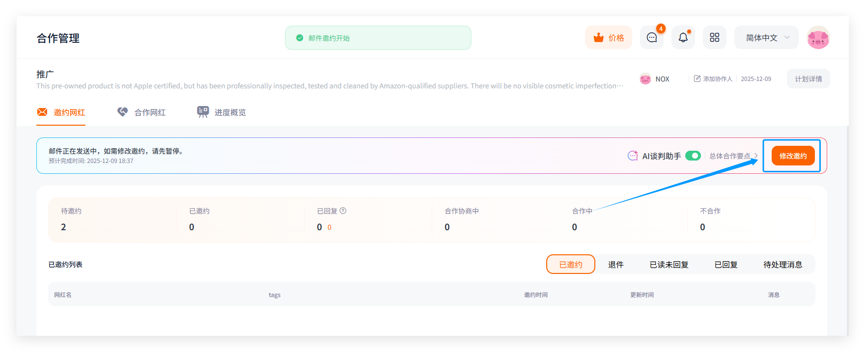
Task: Click the help icon beside 已回复
Action: (343, 211)
